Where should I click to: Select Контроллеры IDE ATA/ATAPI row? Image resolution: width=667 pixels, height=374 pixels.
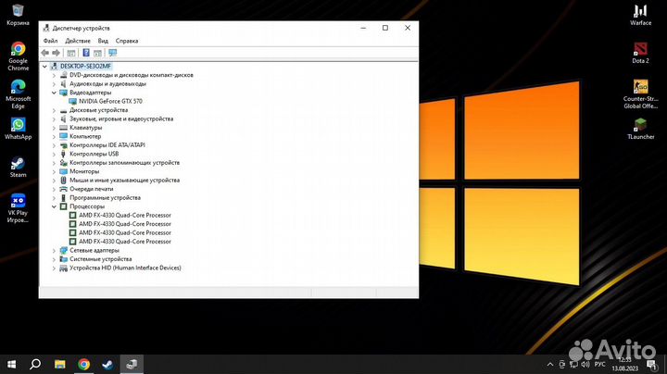point(107,145)
